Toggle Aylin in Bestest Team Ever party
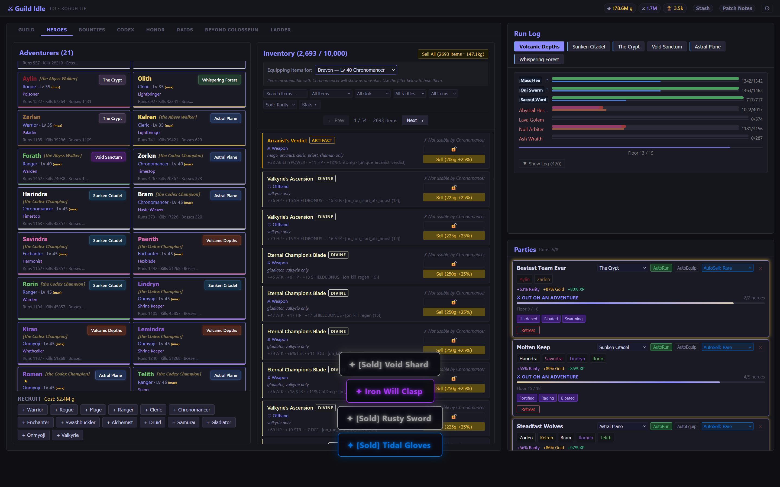This screenshot has width=780, height=487. [525, 279]
